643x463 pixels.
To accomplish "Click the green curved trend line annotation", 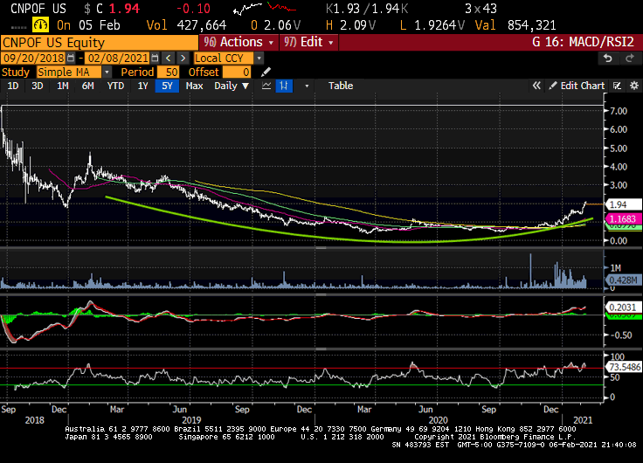I will click(349, 238).
